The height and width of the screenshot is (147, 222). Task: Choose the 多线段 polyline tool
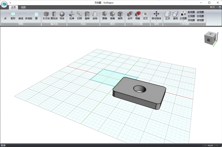coord(28,16)
